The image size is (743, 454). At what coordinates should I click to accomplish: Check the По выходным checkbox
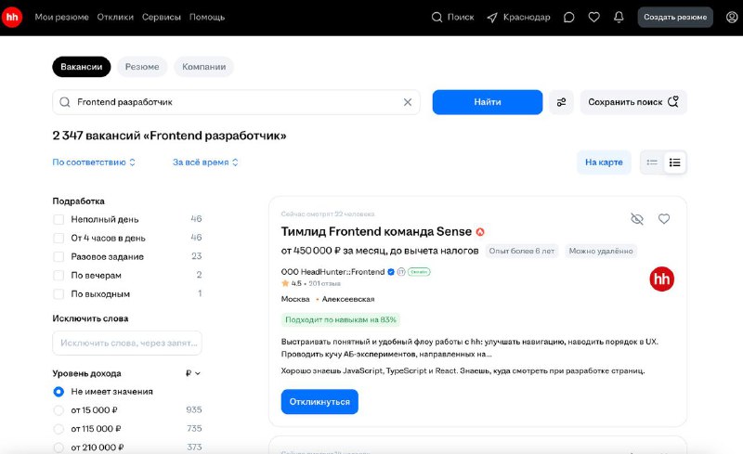(59, 293)
